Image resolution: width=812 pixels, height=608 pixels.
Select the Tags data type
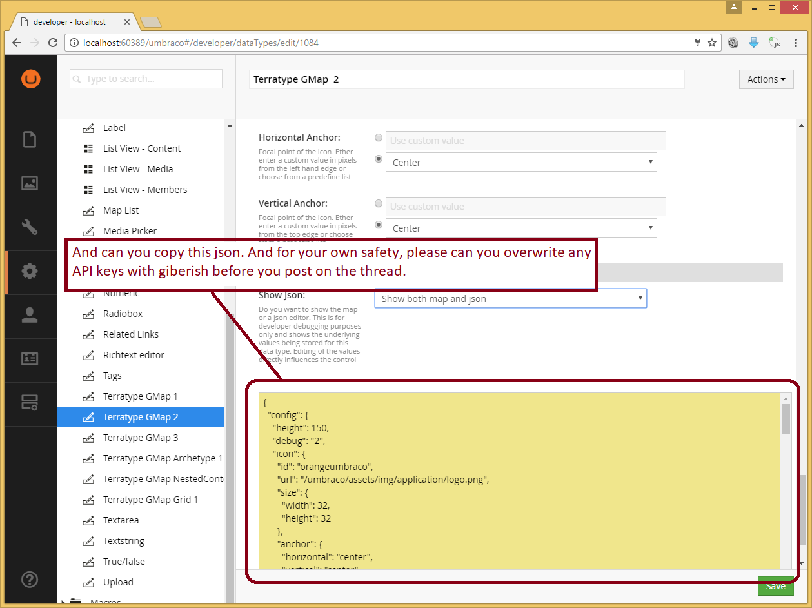[112, 376]
